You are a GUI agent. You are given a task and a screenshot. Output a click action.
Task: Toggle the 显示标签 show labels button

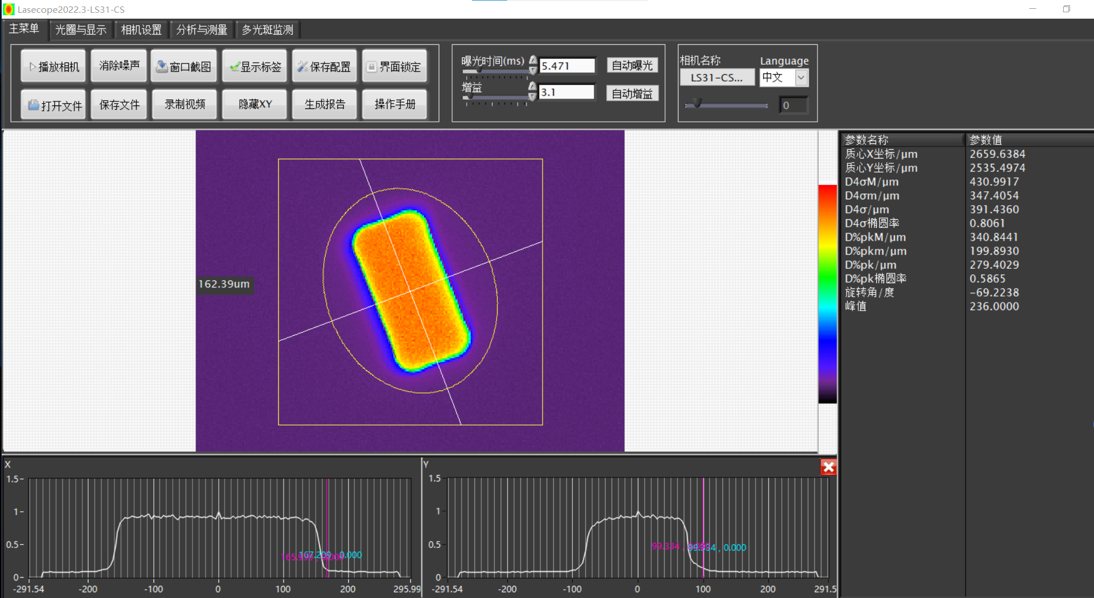255,66
